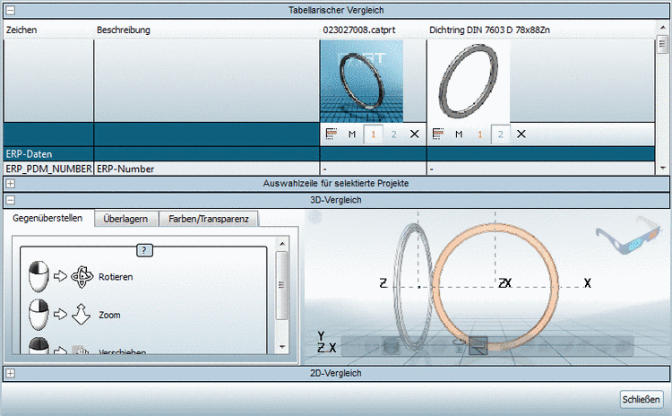
Task: Click the Dichtring DIN 7603 D 78x88Zn header
Action: (x=489, y=30)
